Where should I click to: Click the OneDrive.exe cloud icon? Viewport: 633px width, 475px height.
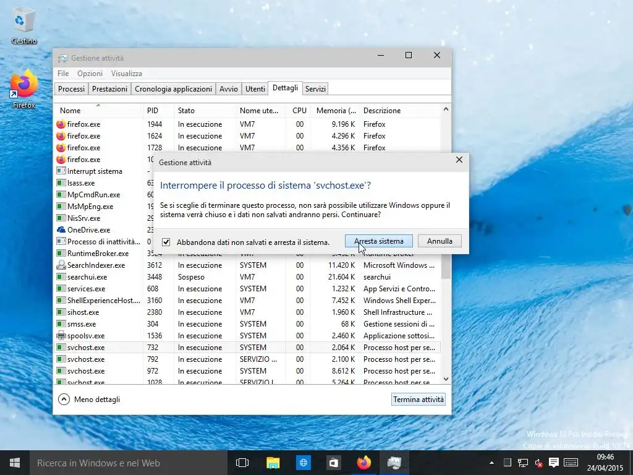(61, 230)
